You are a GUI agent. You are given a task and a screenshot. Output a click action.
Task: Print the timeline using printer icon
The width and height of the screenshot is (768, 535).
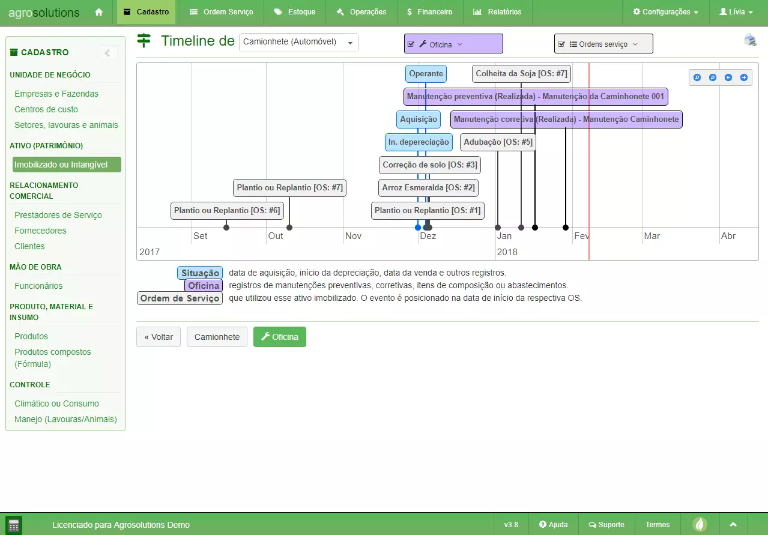click(x=750, y=40)
